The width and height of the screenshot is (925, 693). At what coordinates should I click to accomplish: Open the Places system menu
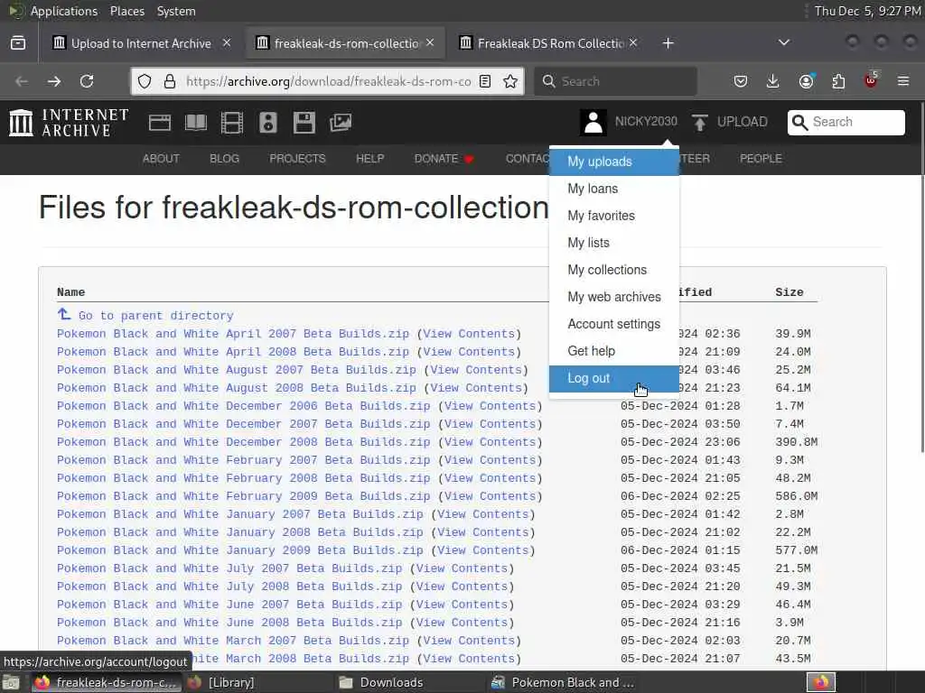(126, 11)
